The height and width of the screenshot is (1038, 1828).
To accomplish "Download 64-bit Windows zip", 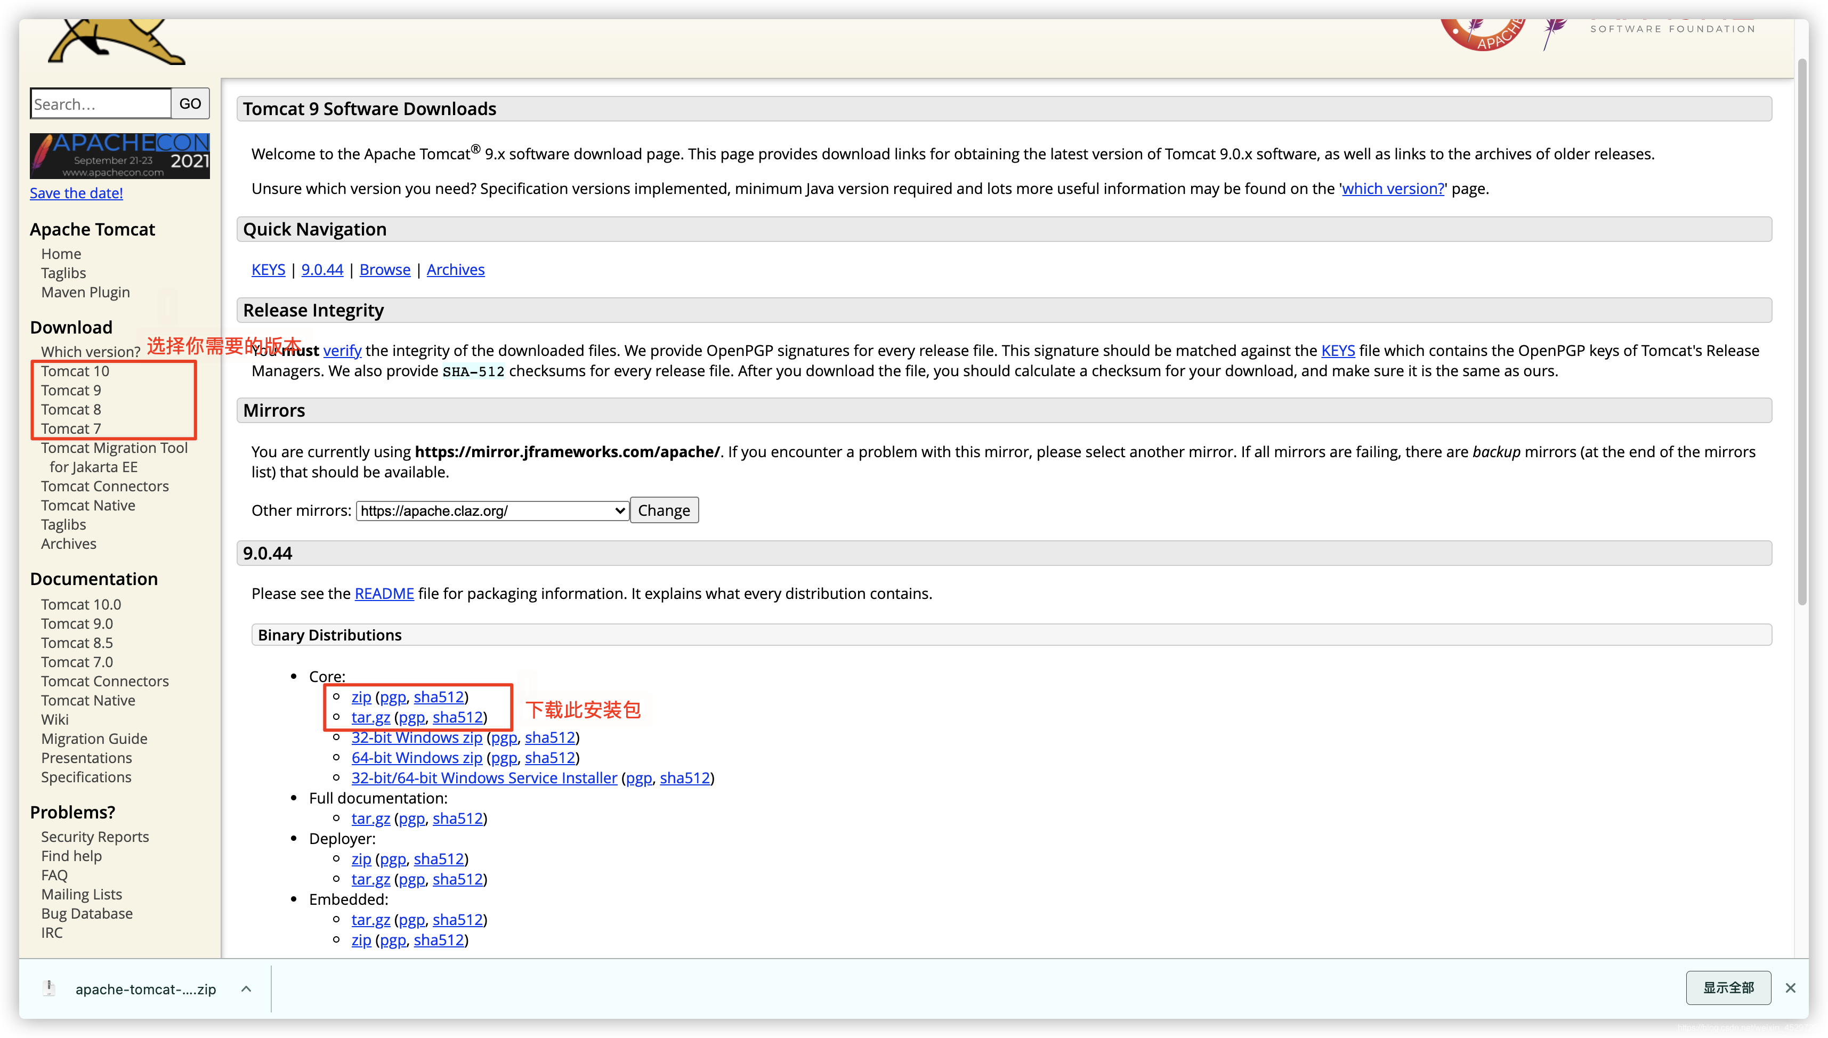I will tap(417, 758).
